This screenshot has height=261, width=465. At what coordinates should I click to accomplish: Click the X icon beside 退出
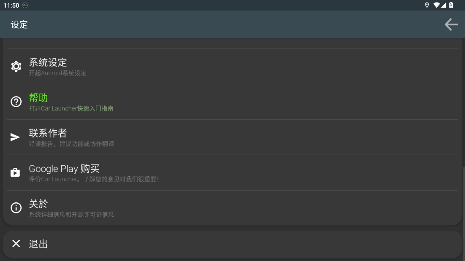[x=16, y=244]
